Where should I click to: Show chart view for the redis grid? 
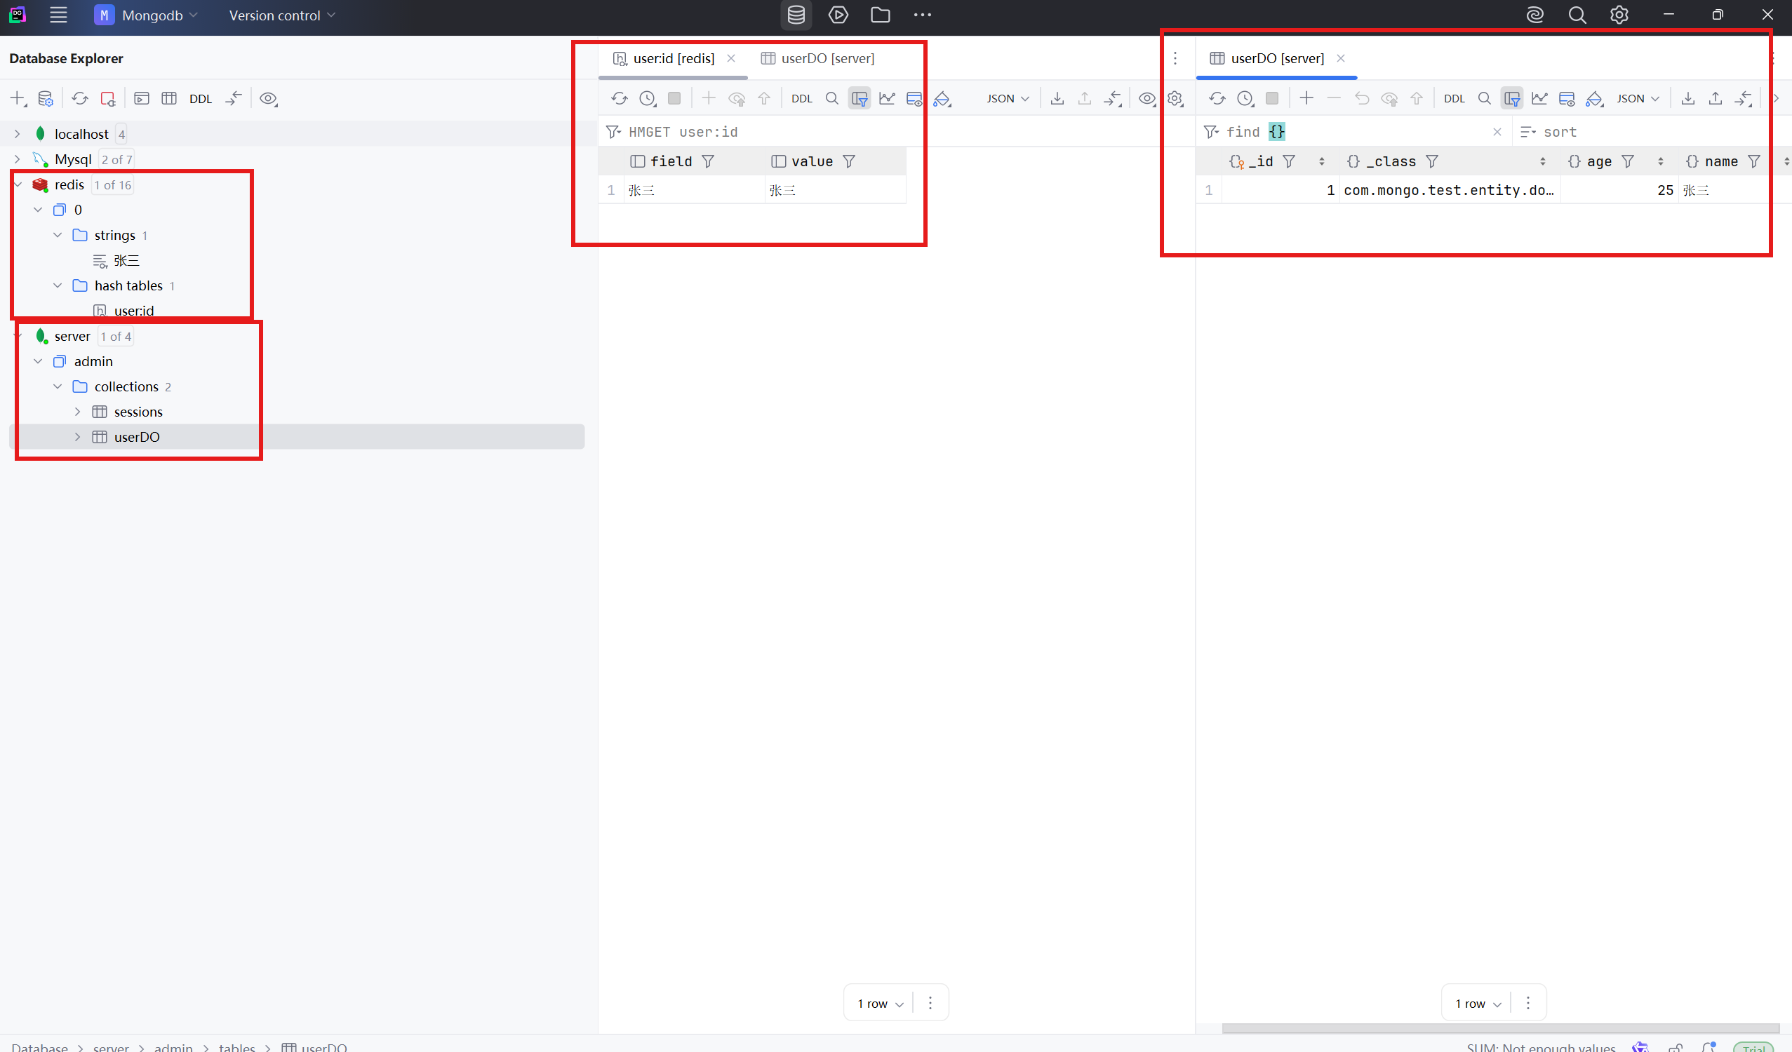(887, 99)
